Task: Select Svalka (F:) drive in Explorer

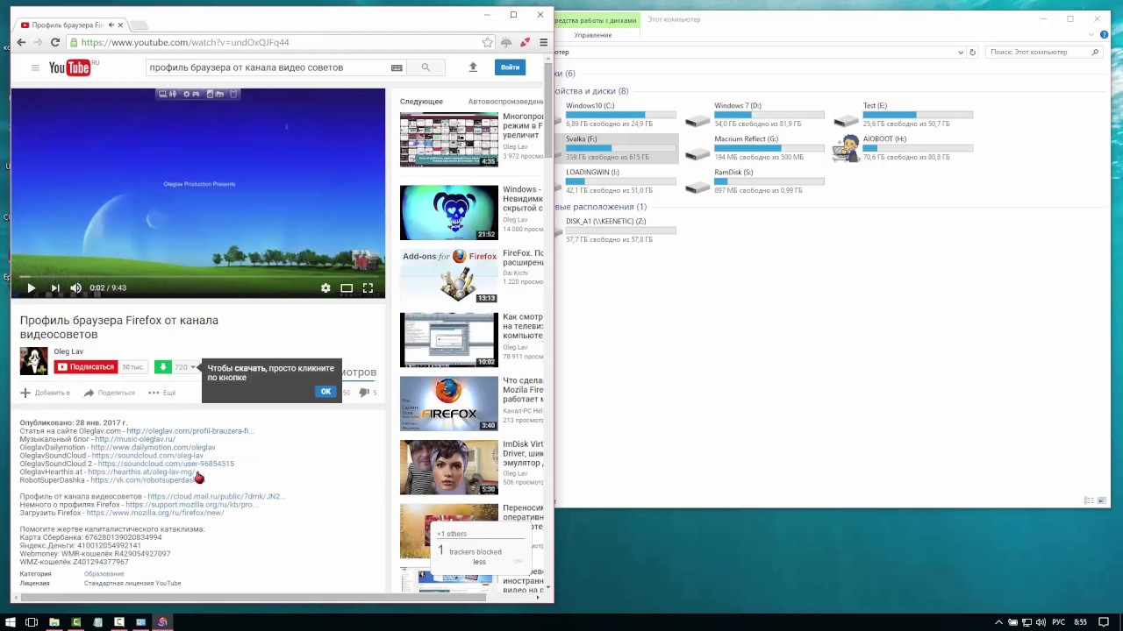Action: (614, 148)
